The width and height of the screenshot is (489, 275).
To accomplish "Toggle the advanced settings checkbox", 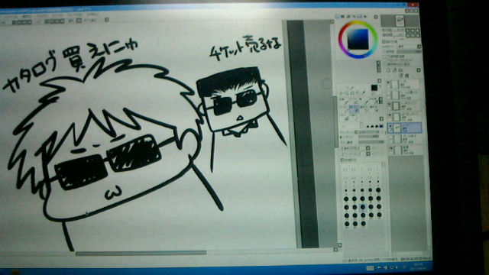I will [x=342, y=160].
